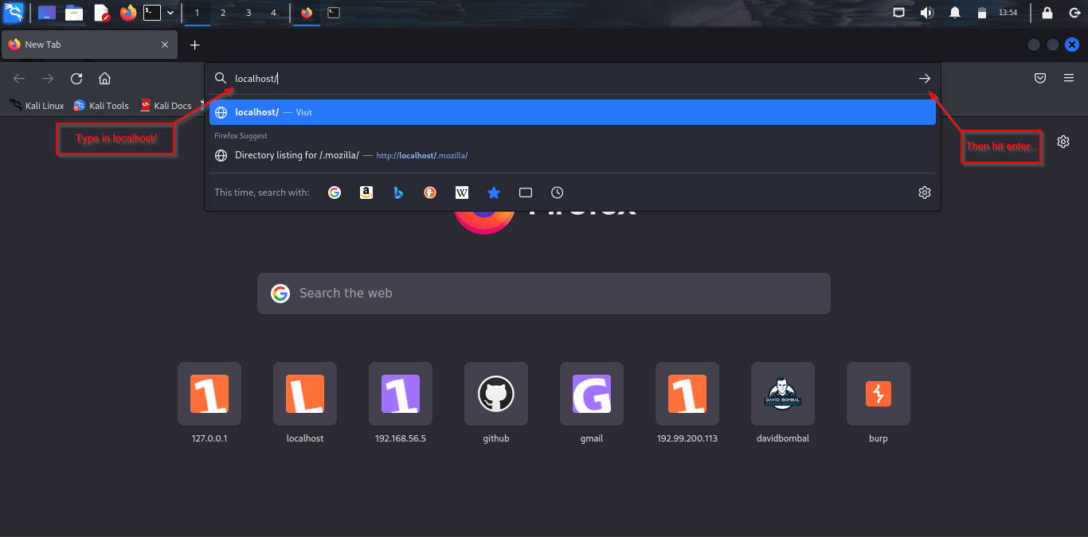Search with DuckDuckGo from the address bar
1088x537 pixels.
click(429, 192)
